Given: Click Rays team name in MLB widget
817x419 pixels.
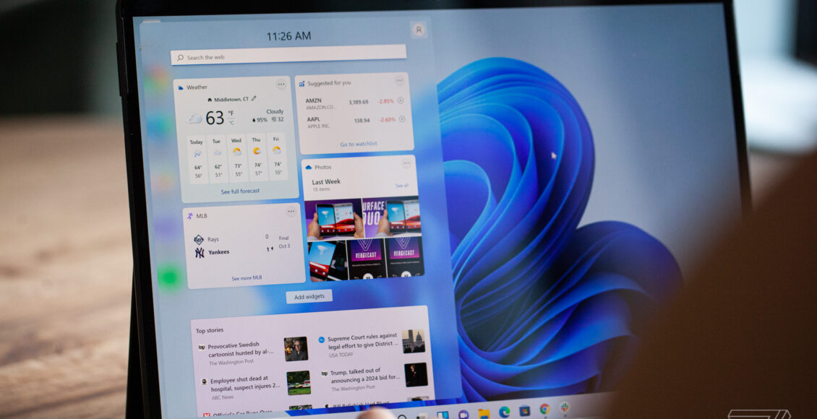Looking at the screenshot, I should click(213, 239).
